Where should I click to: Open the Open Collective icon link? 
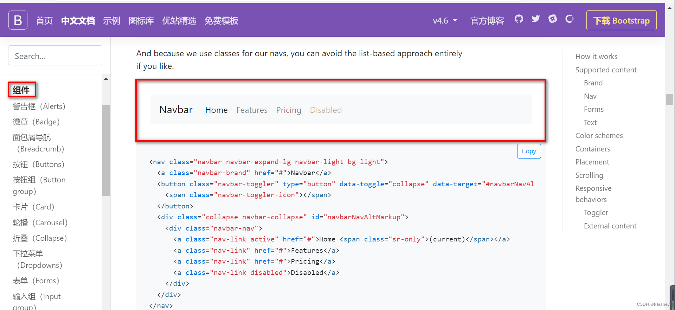570,19
